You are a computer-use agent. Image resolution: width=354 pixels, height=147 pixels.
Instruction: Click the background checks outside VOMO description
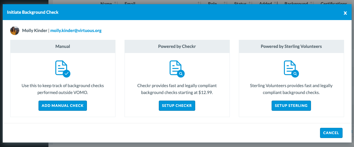63,89
